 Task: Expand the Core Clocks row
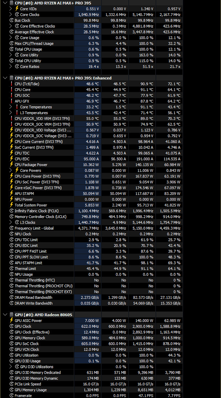point(11,14)
